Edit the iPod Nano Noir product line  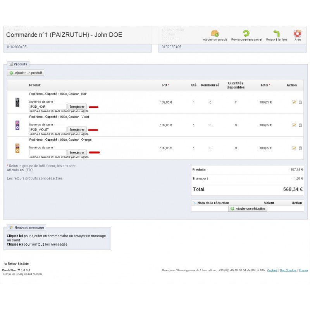[294, 102]
